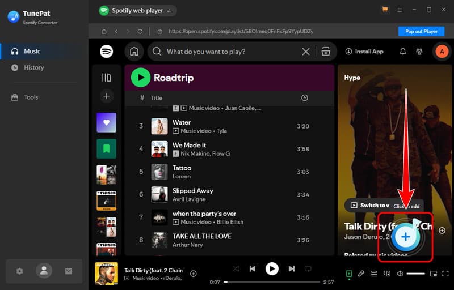This screenshot has height=290, width=454.
Task: Open the shopping cart icon in title bar
Action: (x=385, y=10)
